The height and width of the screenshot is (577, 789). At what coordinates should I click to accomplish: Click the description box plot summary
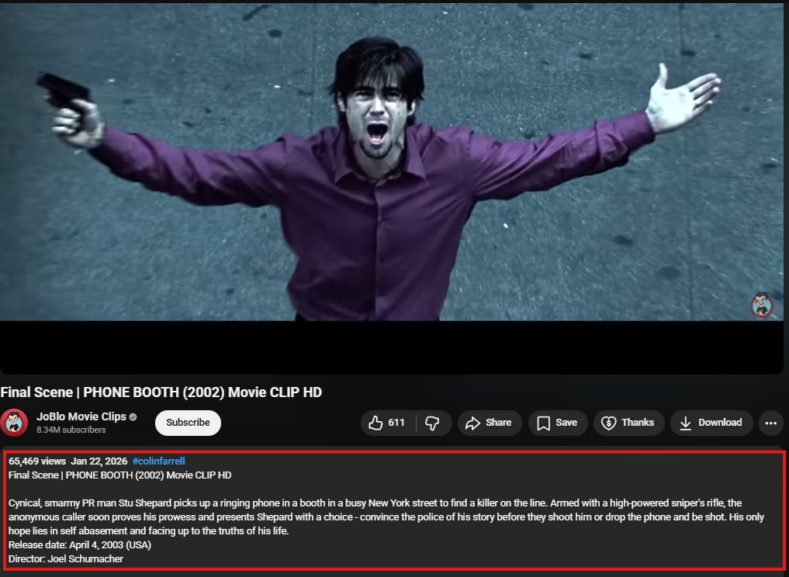(386, 517)
